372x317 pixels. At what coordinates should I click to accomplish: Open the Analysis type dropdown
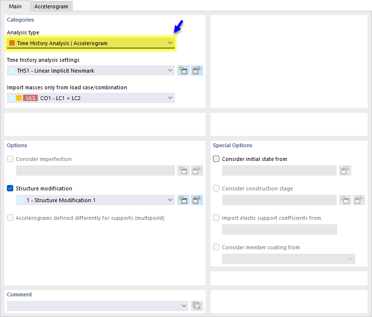click(91, 43)
